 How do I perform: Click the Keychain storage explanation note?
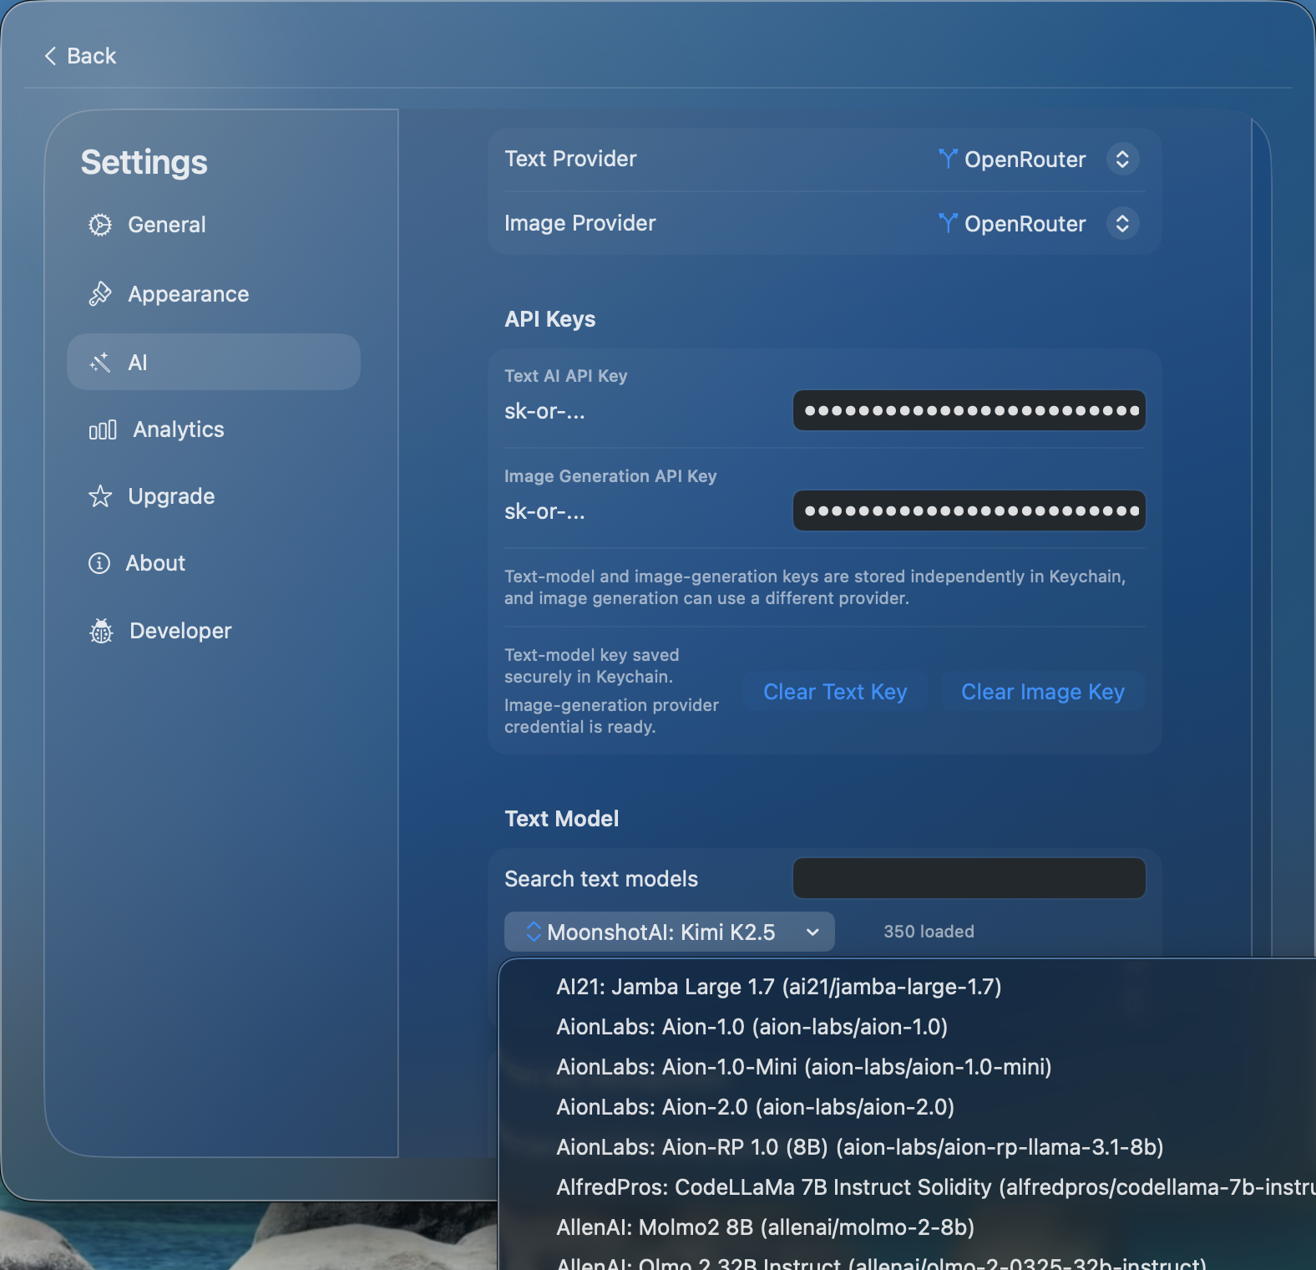(x=815, y=587)
